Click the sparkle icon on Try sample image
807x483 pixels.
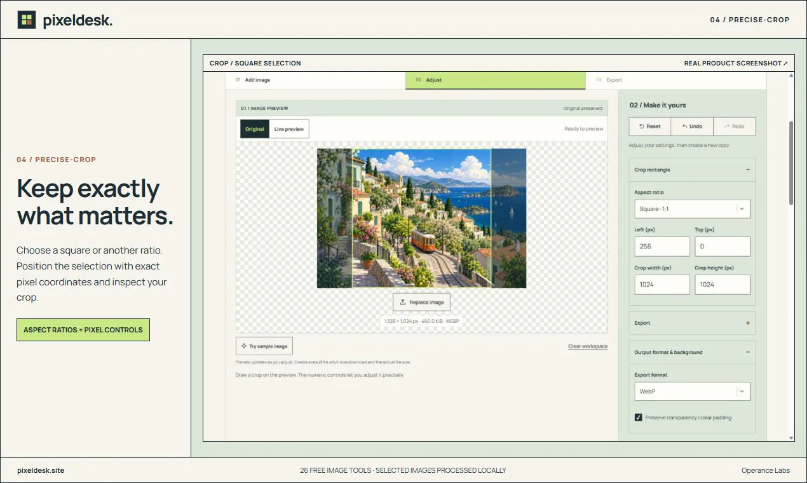point(244,346)
